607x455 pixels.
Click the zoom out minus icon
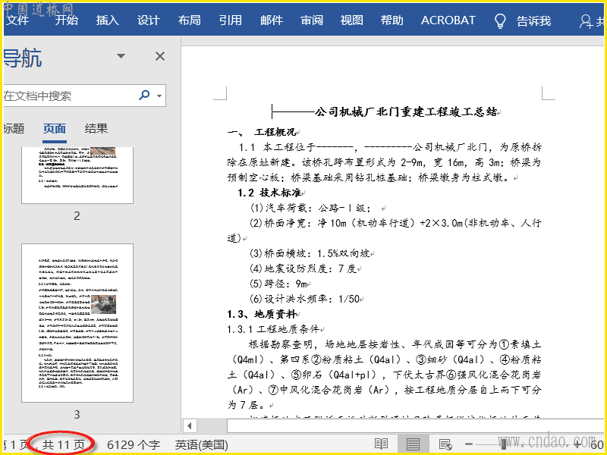point(469,444)
